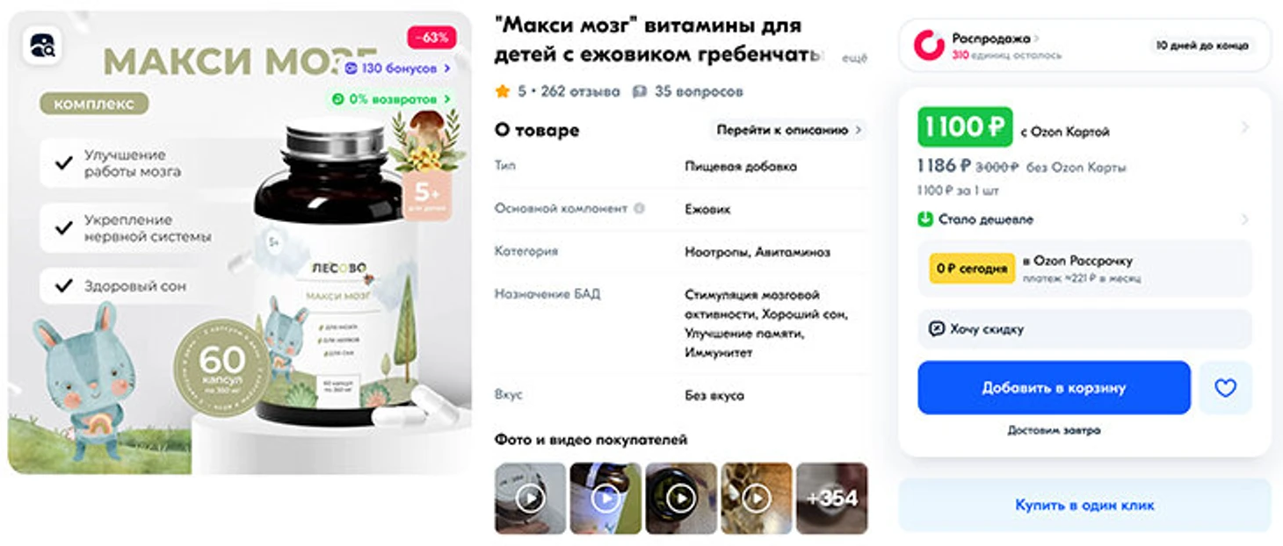
Task: Play the second customer video thumbnail
Action: click(x=605, y=499)
